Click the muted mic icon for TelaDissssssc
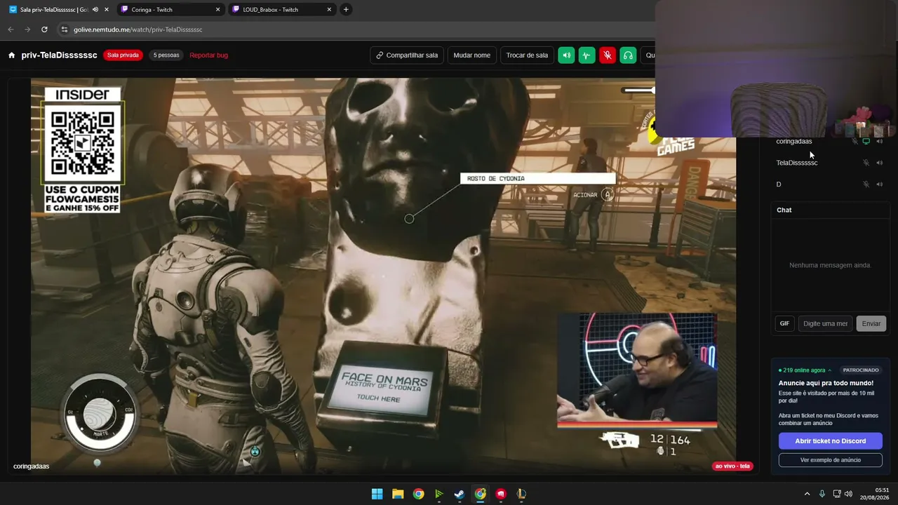Image resolution: width=898 pixels, height=505 pixels. pyautogui.click(x=866, y=163)
